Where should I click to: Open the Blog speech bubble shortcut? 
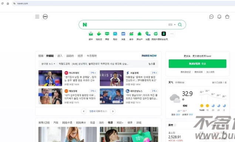point(107,34)
